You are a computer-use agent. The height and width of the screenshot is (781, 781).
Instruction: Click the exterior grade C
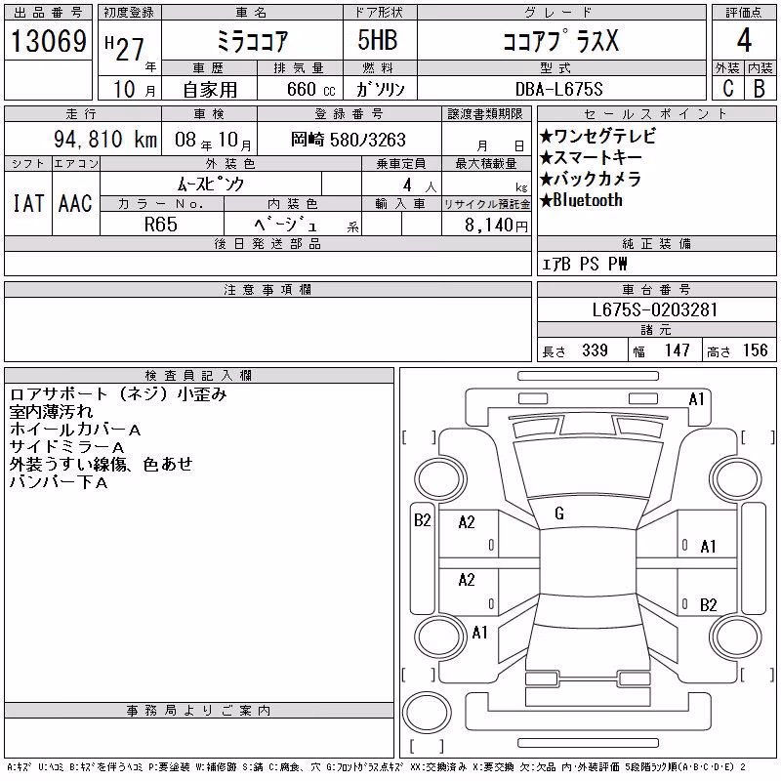point(727,89)
